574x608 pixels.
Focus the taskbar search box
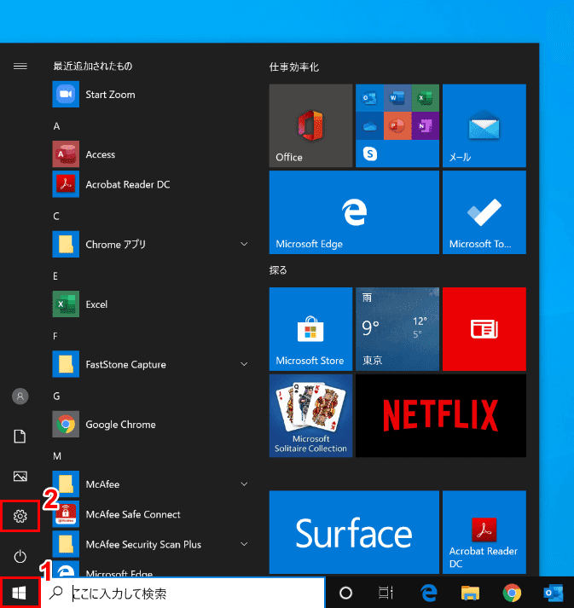(183, 593)
